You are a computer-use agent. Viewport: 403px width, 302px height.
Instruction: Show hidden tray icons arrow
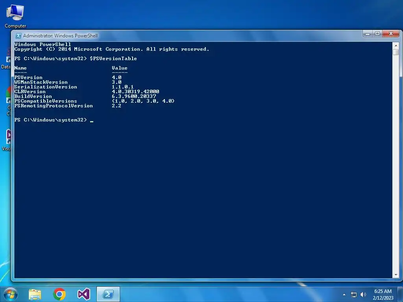click(344, 295)
